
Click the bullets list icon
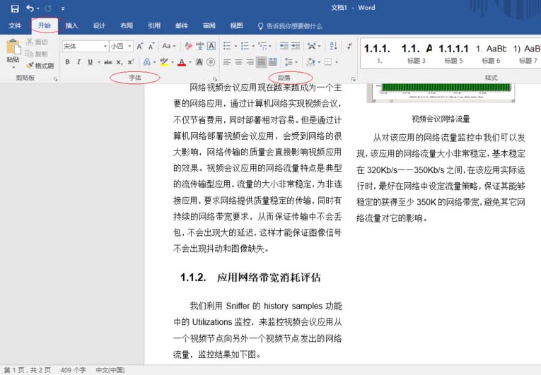point(227,46)
